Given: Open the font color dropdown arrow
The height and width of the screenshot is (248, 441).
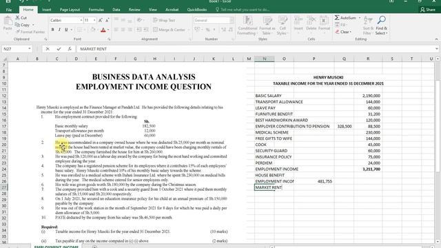Looking at the screenshot, I should click(x=108, y=30).
